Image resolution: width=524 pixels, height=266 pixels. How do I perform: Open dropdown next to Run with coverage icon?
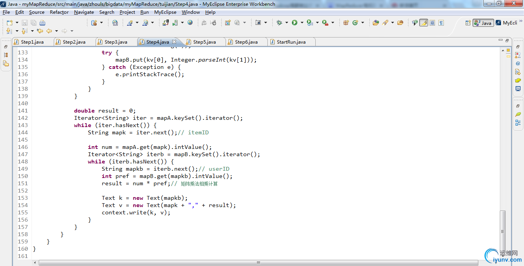(317, 23)
